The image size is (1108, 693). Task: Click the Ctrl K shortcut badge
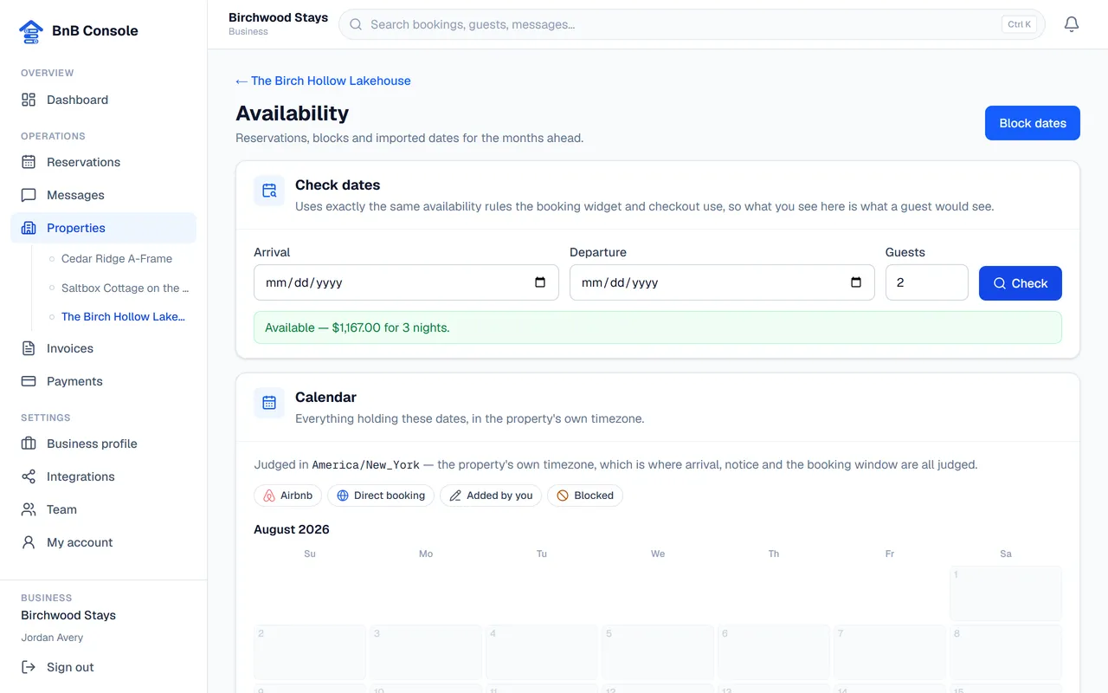tap(1020, 24)
